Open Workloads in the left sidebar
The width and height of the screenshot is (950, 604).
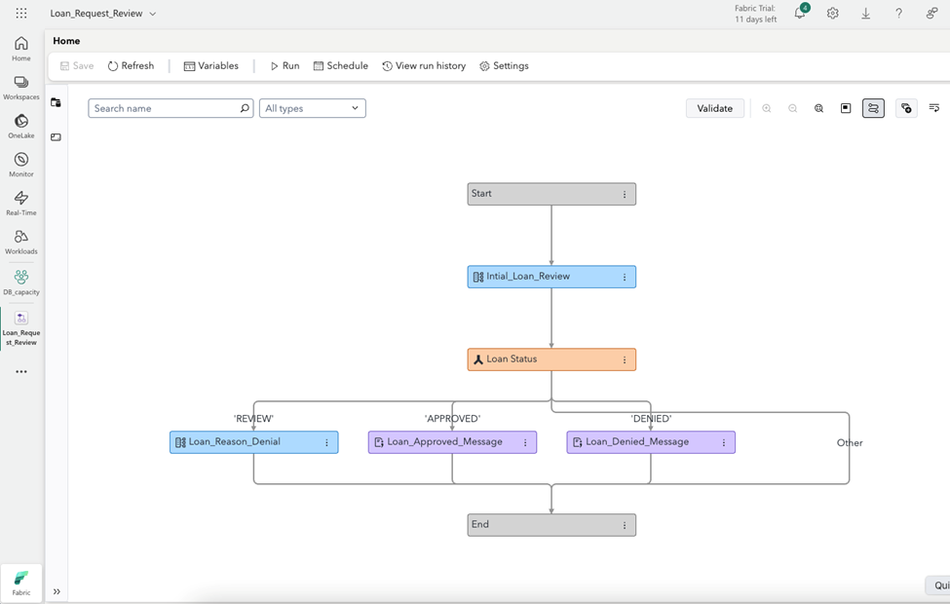(20, 242)
